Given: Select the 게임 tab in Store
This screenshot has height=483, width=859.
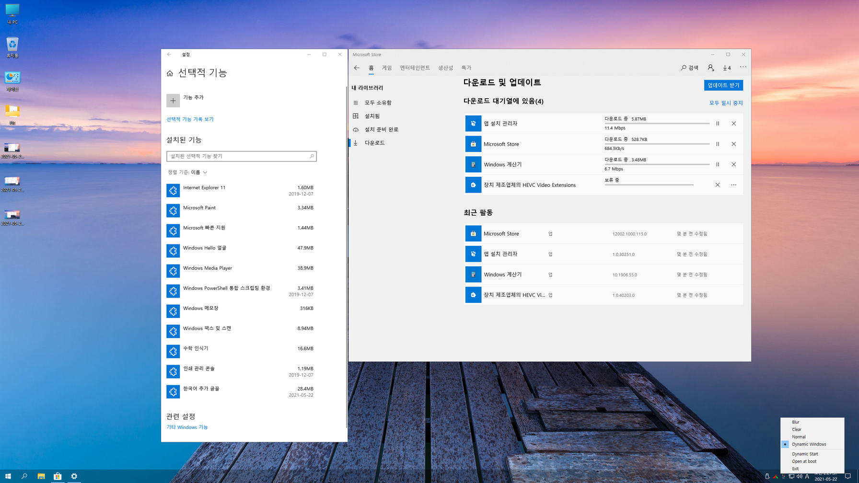Looking at the screenshot, I should (x=387, y=68).
